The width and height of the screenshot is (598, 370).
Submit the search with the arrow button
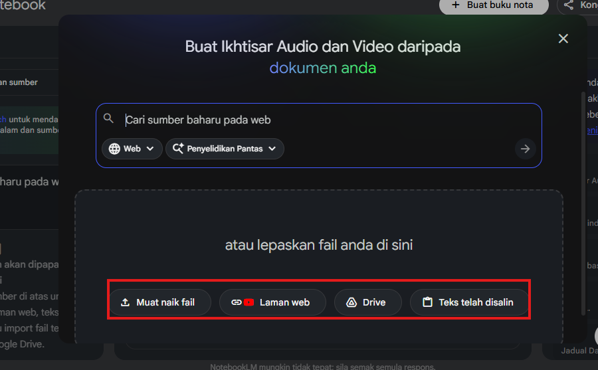point(525,149)
